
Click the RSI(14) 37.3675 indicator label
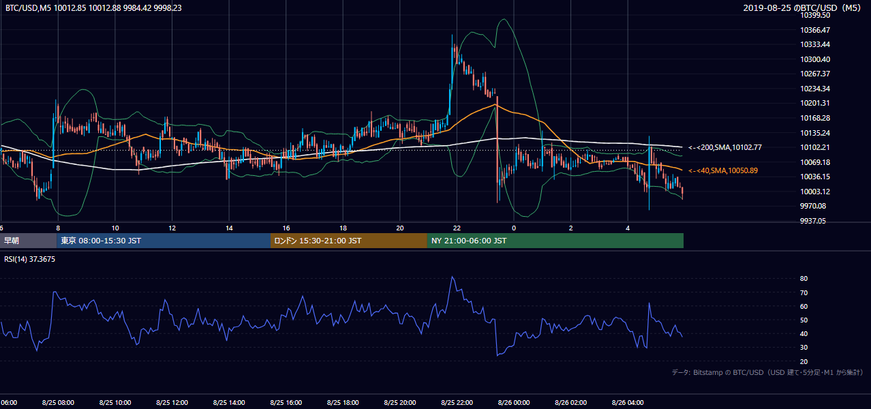coord(30,259)
